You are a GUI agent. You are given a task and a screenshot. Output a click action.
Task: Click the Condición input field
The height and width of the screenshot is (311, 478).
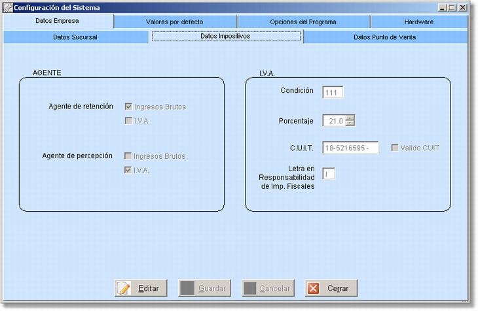pos(333,92)
